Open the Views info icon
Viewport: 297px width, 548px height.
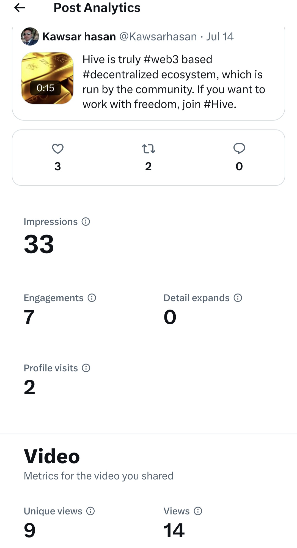(x=198, y=511)
